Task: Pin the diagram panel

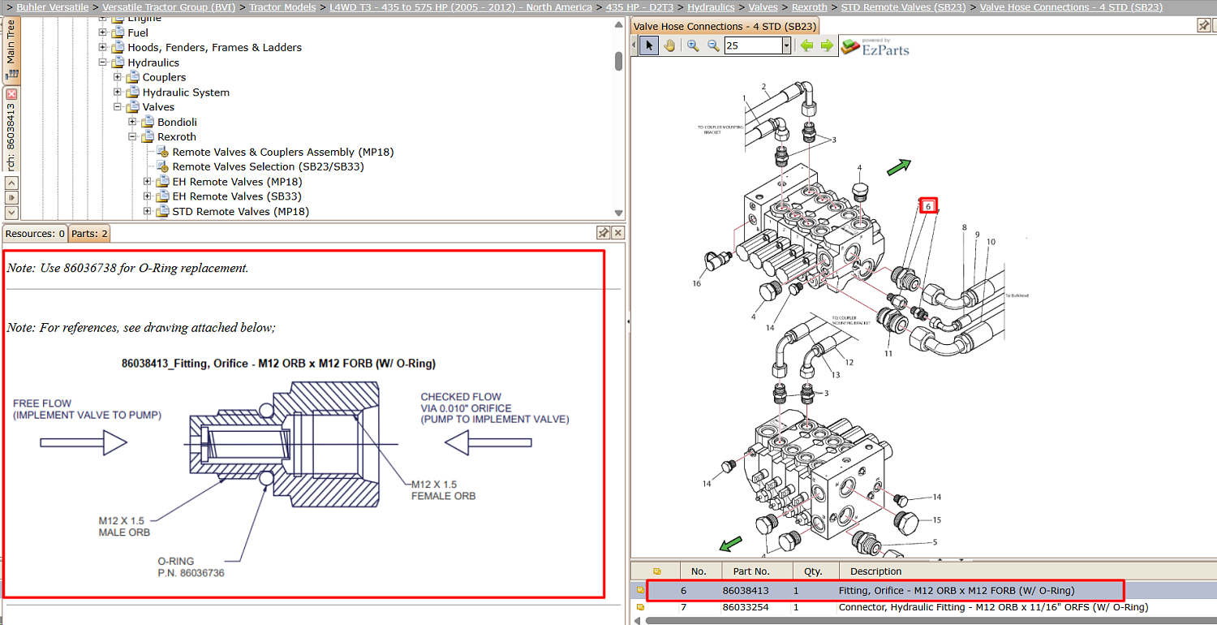Action: pos(1204,25)
